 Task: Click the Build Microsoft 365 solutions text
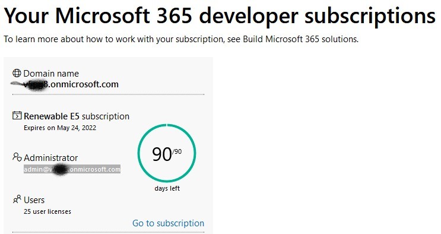click(300, 39)
